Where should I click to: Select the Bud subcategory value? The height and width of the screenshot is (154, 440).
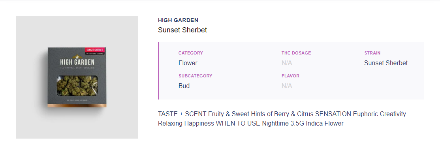click(x=184, y=86)
